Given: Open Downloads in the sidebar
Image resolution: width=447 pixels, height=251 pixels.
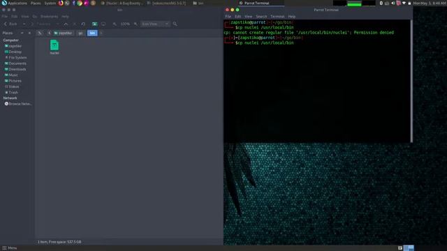Looking at the screenshot, I should tap(15, 69).
